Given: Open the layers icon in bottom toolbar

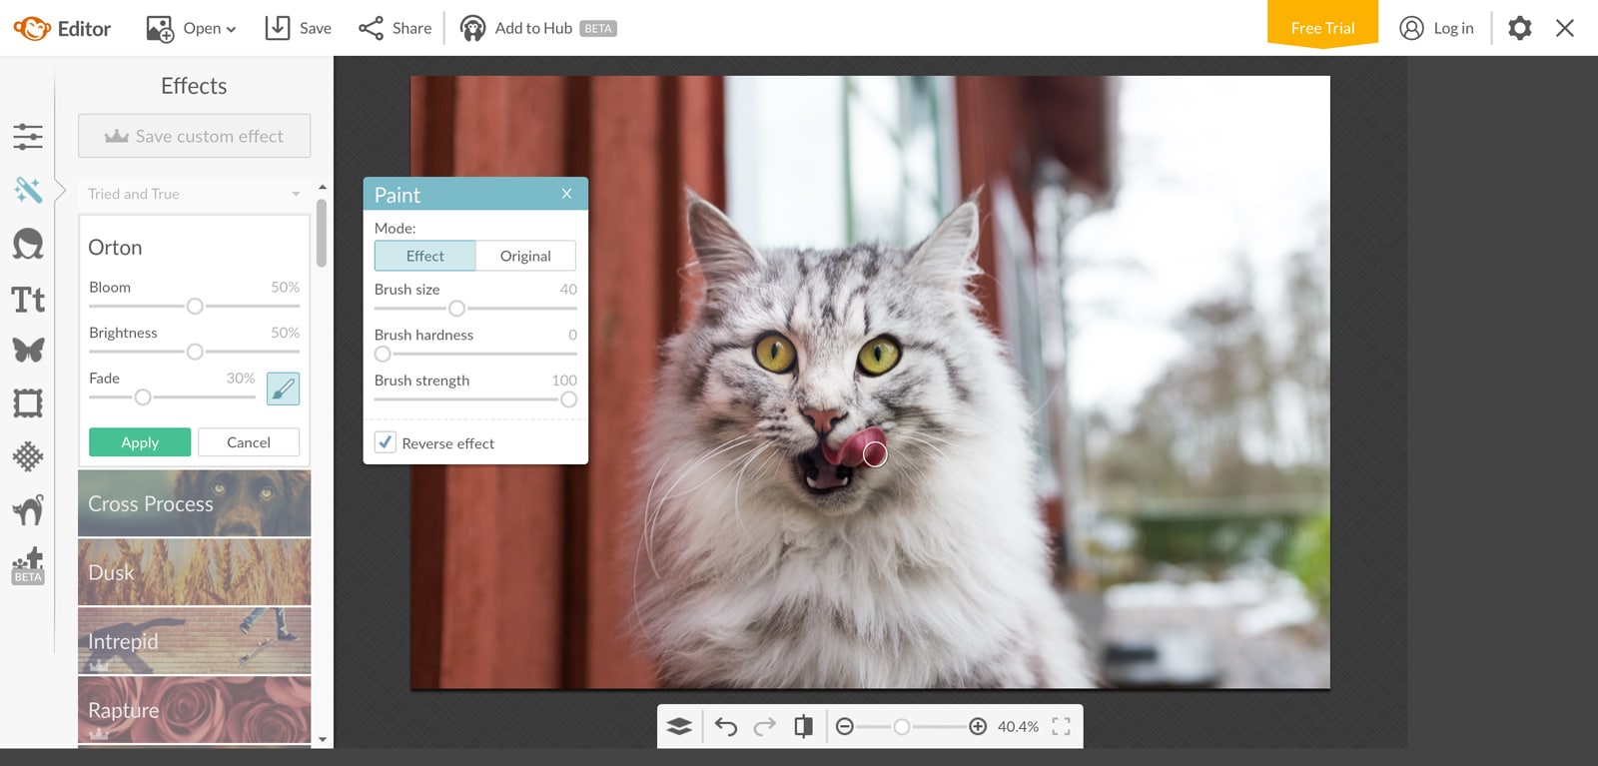Looking at the screenshot, I should pos(679,727).
